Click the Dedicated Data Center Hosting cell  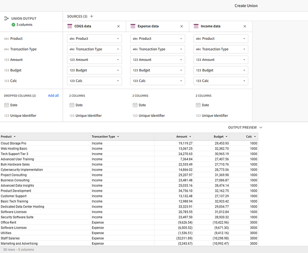click(x=45, y=207)
